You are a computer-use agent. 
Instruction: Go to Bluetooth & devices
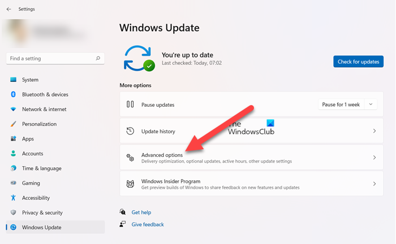tap(55, 94)
